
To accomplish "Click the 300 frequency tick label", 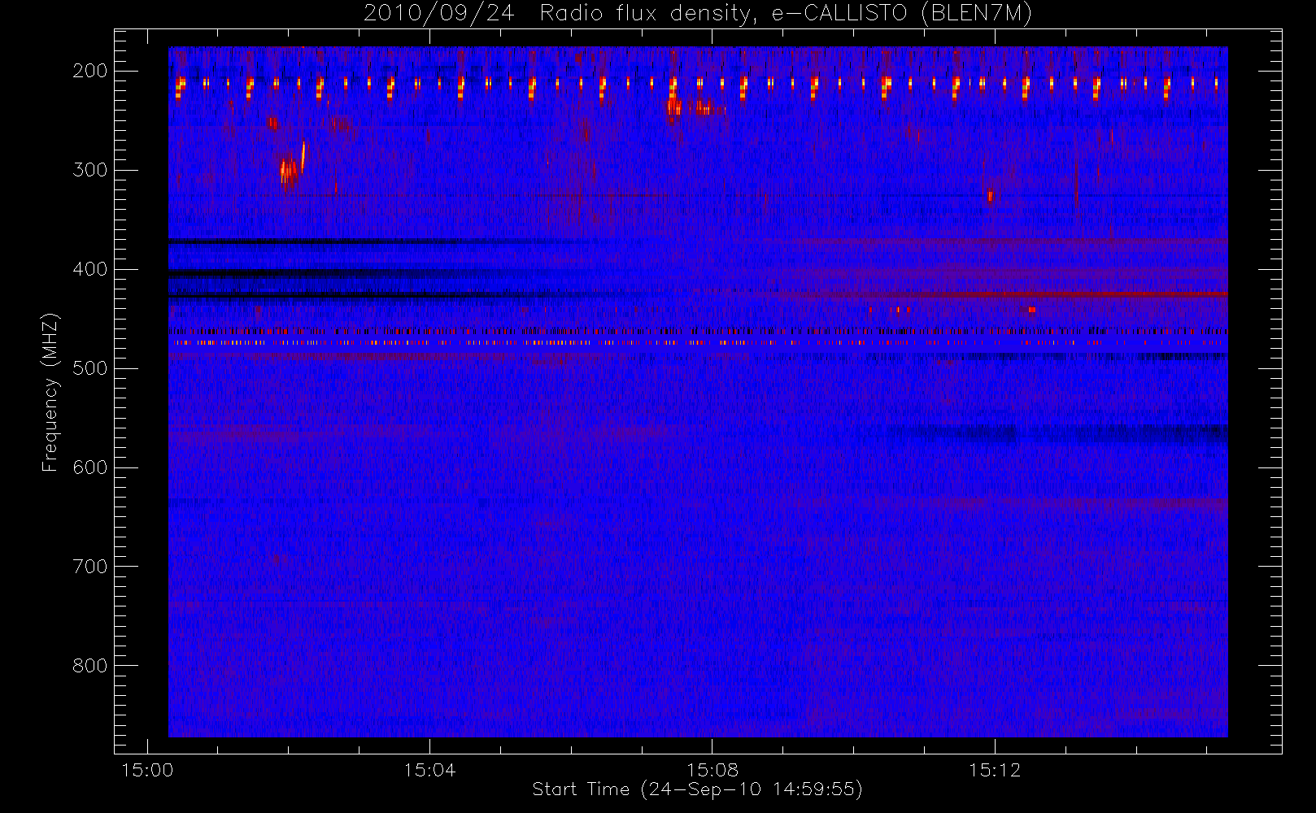I will (90, 170).
